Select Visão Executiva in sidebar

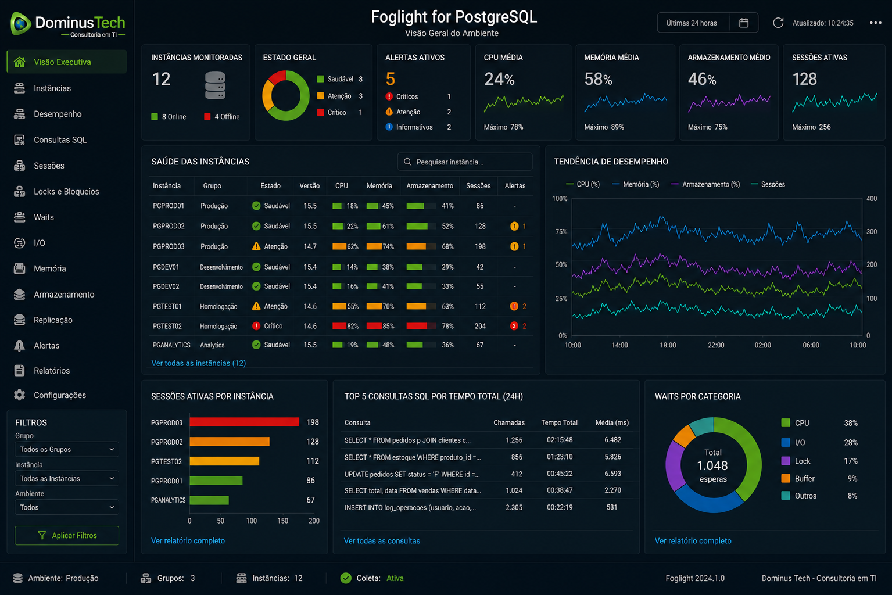[x=67, y=62]
